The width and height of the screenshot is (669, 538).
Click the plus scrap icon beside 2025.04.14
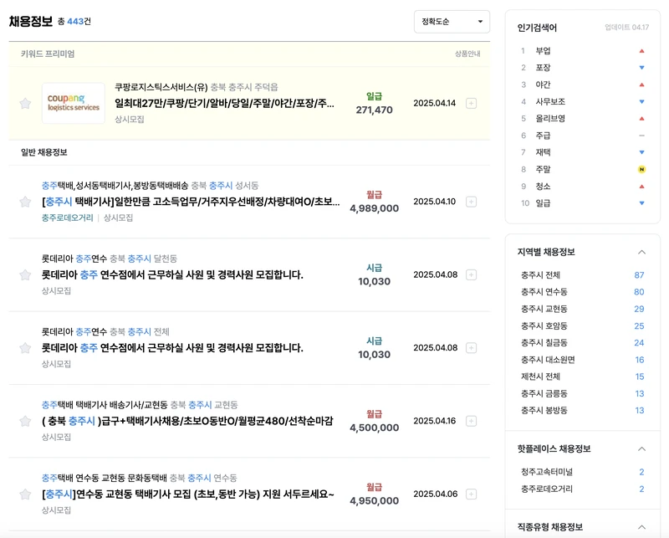click(x=472, y=101)
